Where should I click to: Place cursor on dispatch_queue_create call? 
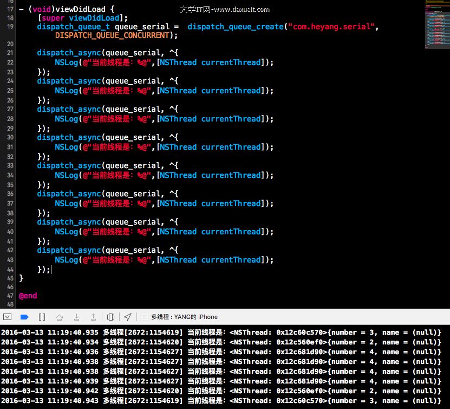[x=236, y=27]
